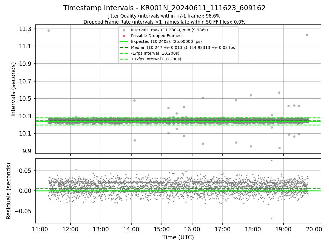Click the x-axis tick label '15:00'
The image size is (329, 247).
tap(161, 229)
